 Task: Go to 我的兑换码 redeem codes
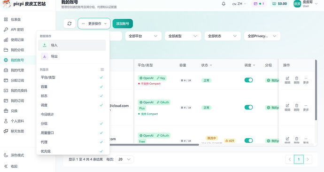tap(15, 90)
